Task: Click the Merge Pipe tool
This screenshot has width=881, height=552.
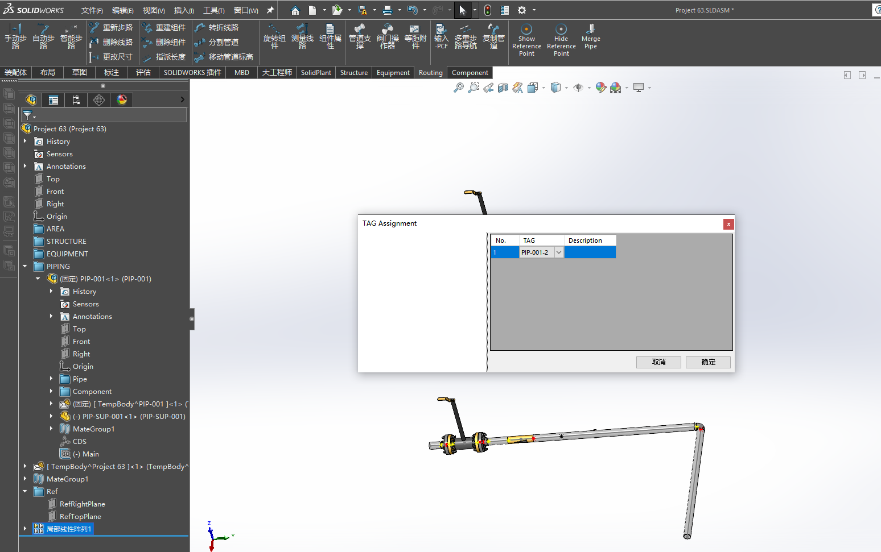Action: [591, 37]
